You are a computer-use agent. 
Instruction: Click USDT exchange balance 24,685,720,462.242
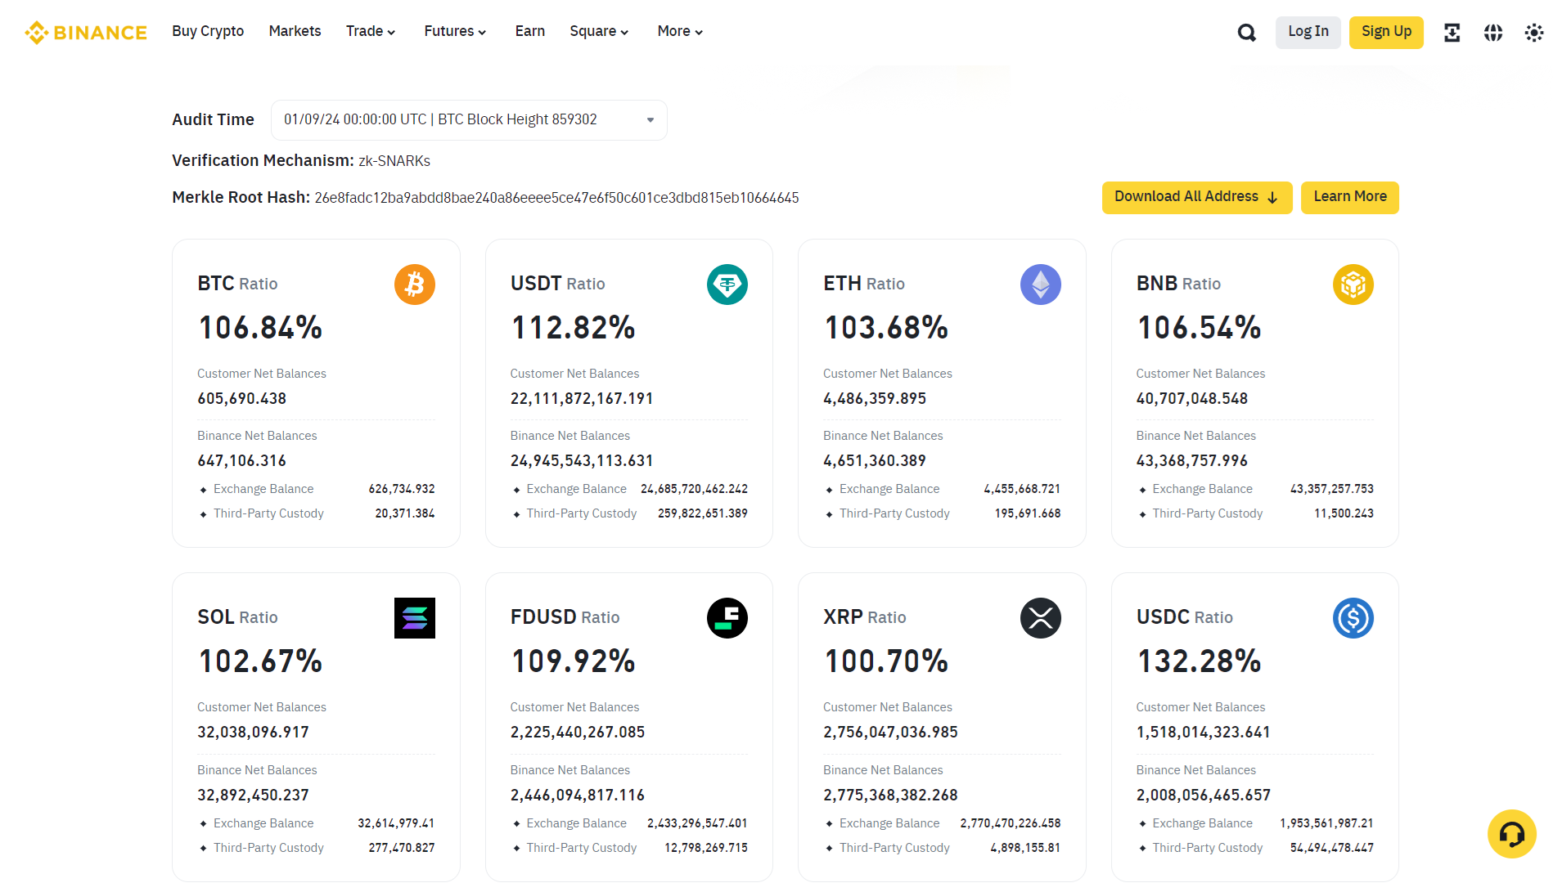pos(694,489)
